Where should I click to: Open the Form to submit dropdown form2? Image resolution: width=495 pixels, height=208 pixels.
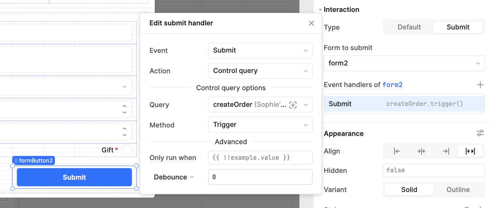[x=404, y=63]
